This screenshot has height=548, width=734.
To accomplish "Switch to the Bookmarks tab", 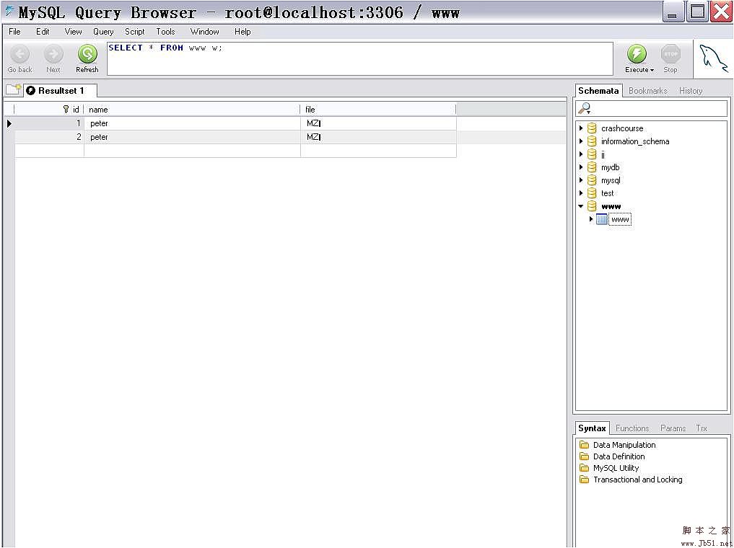I will point(647,91).
